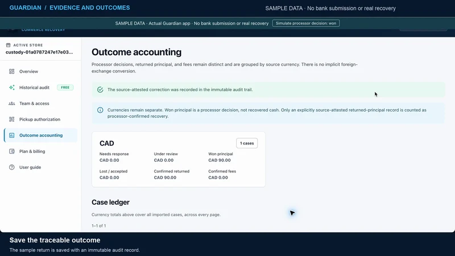Click the Confirmed fees CAD 0.00 value
This screenshot has height=256, width=455.
(x=218, y=177)
